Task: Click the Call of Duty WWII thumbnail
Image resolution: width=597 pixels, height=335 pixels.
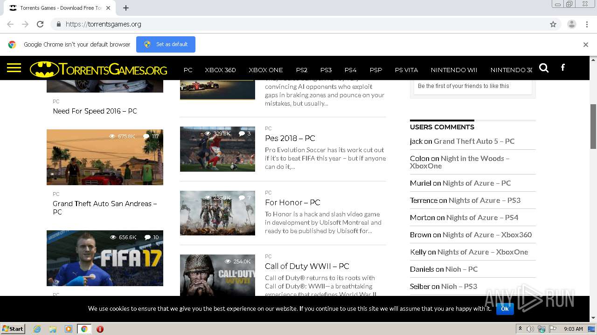Action: (217, 275)
